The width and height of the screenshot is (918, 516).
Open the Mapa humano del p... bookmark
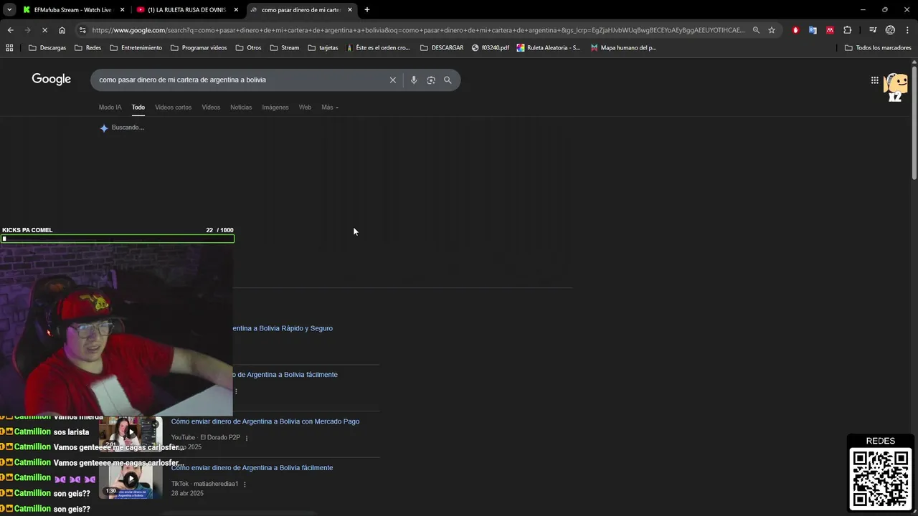[x=623, y=48]
